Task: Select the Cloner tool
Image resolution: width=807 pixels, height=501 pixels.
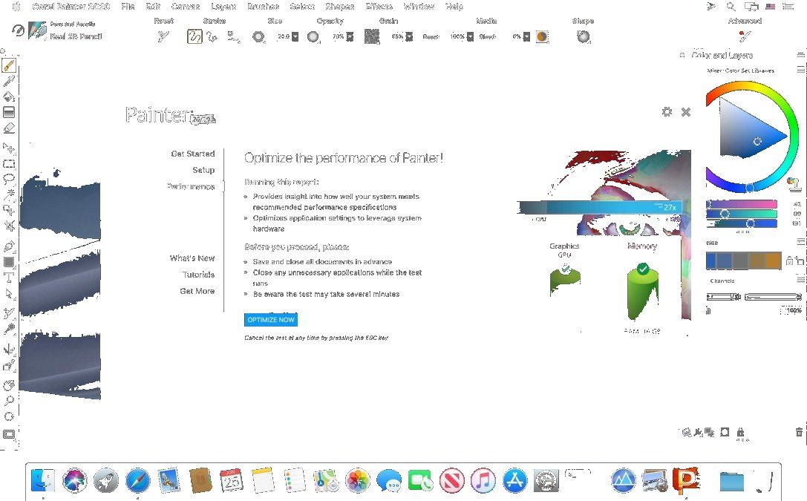Action: pos(9,312)
